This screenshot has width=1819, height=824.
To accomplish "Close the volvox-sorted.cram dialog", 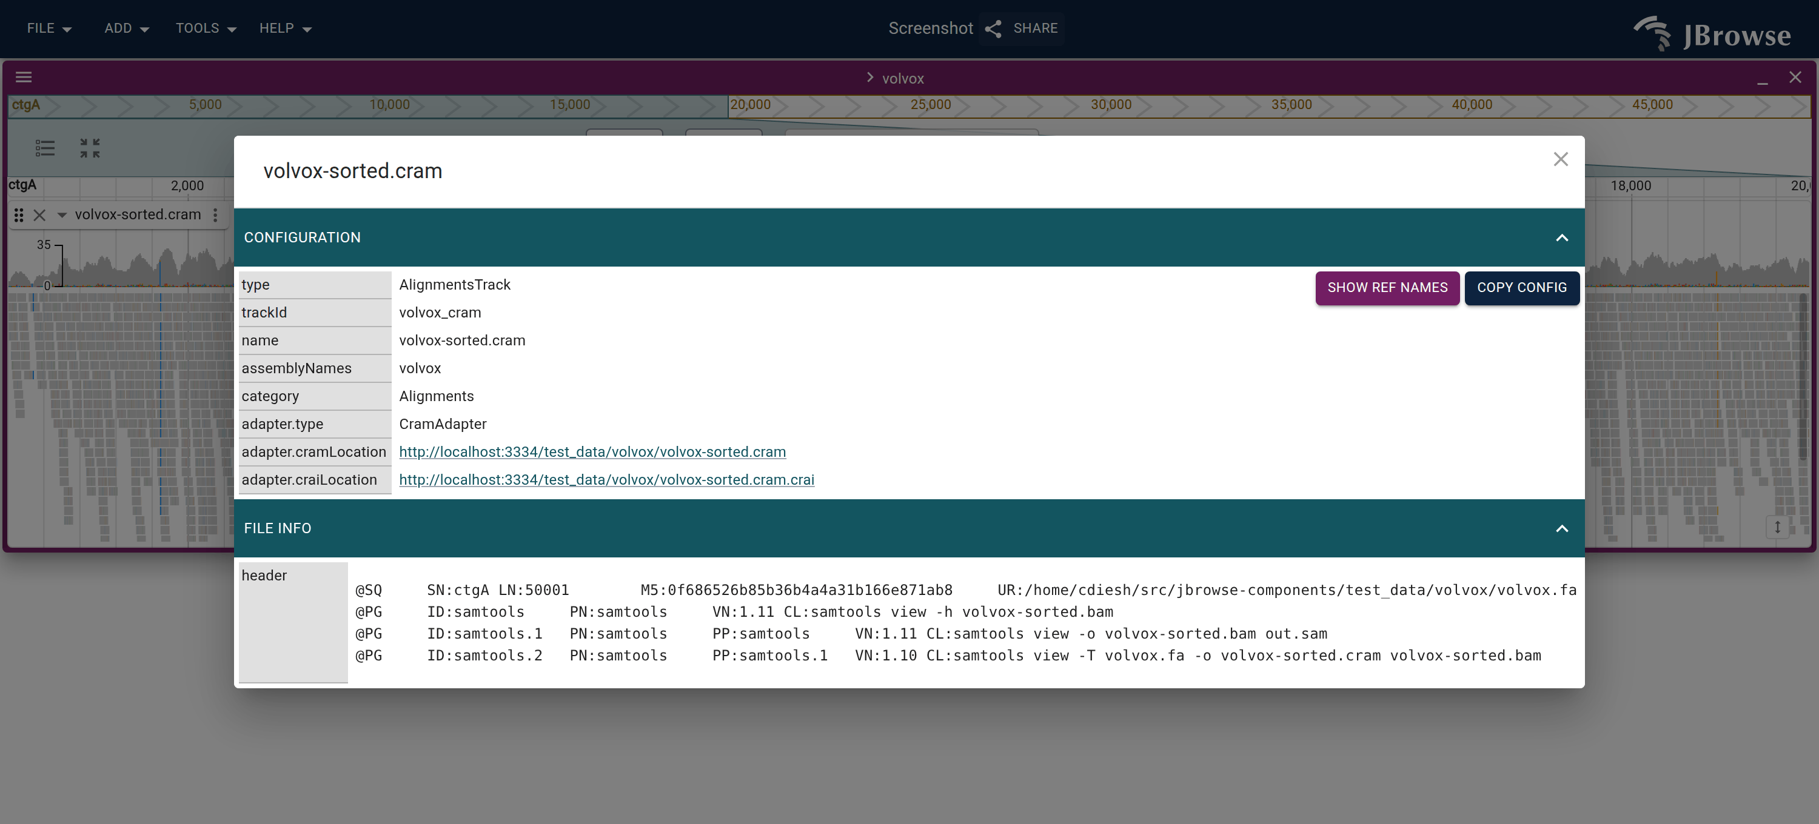I will click(x=1561, y=159).
